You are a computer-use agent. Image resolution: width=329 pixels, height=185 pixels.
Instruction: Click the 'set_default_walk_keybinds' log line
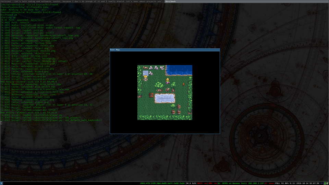(51, 120)
